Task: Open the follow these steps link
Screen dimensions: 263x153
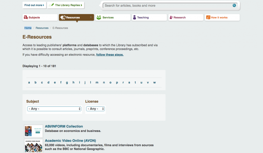Action: [110, 54]
